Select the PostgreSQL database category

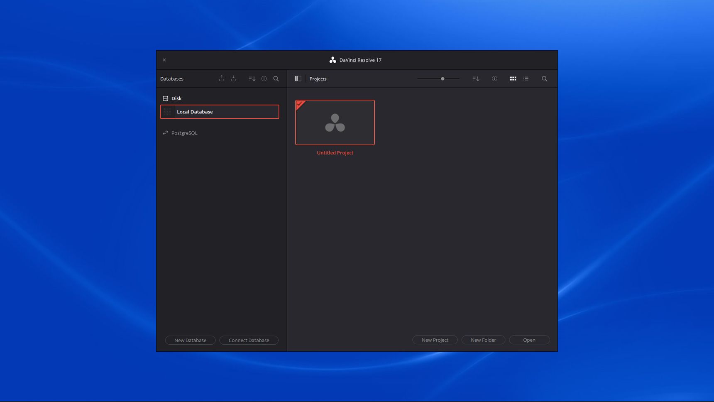pos(180,133)
